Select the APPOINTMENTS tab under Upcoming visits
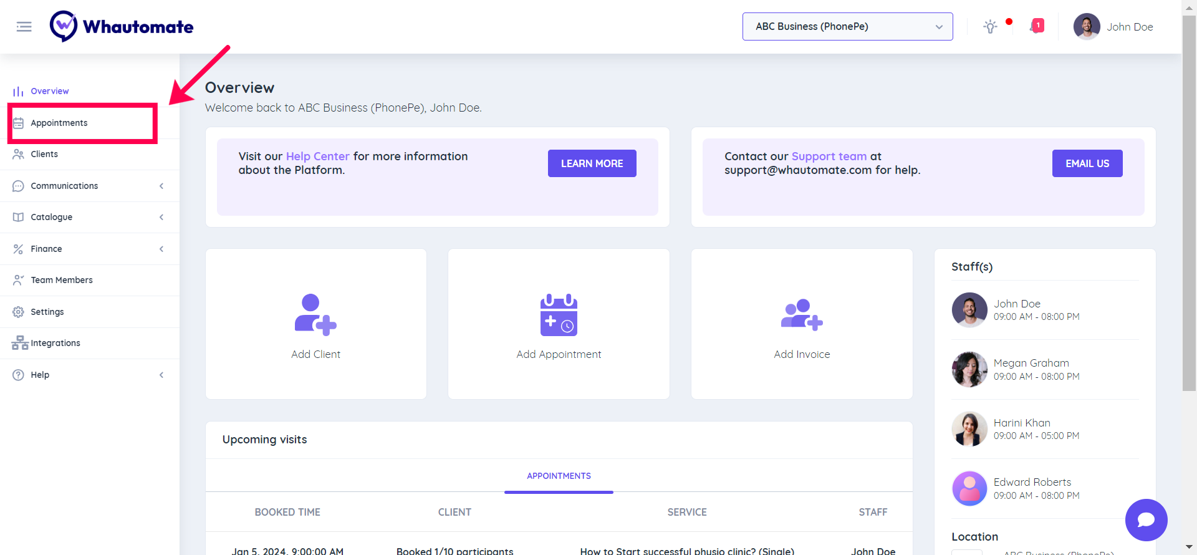Image resolution: width=1197 pixels, height=555 pixels. [x=559, y=476]
